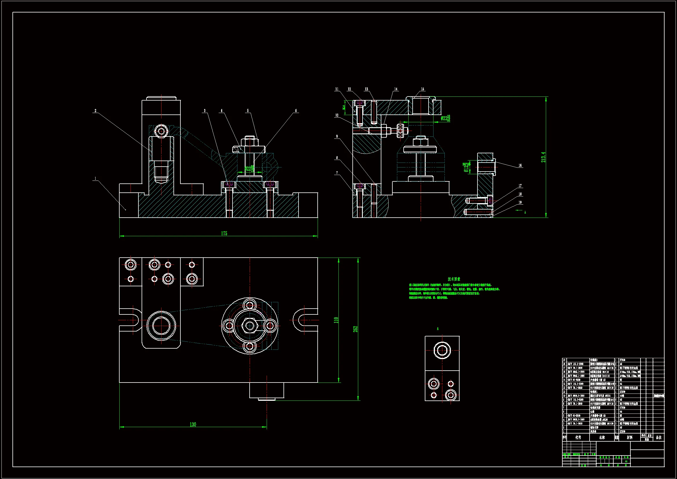Click balloon number 15 in side view
Image resolution: width=677 pixels, height=479 pixels.
click(422, 89)
